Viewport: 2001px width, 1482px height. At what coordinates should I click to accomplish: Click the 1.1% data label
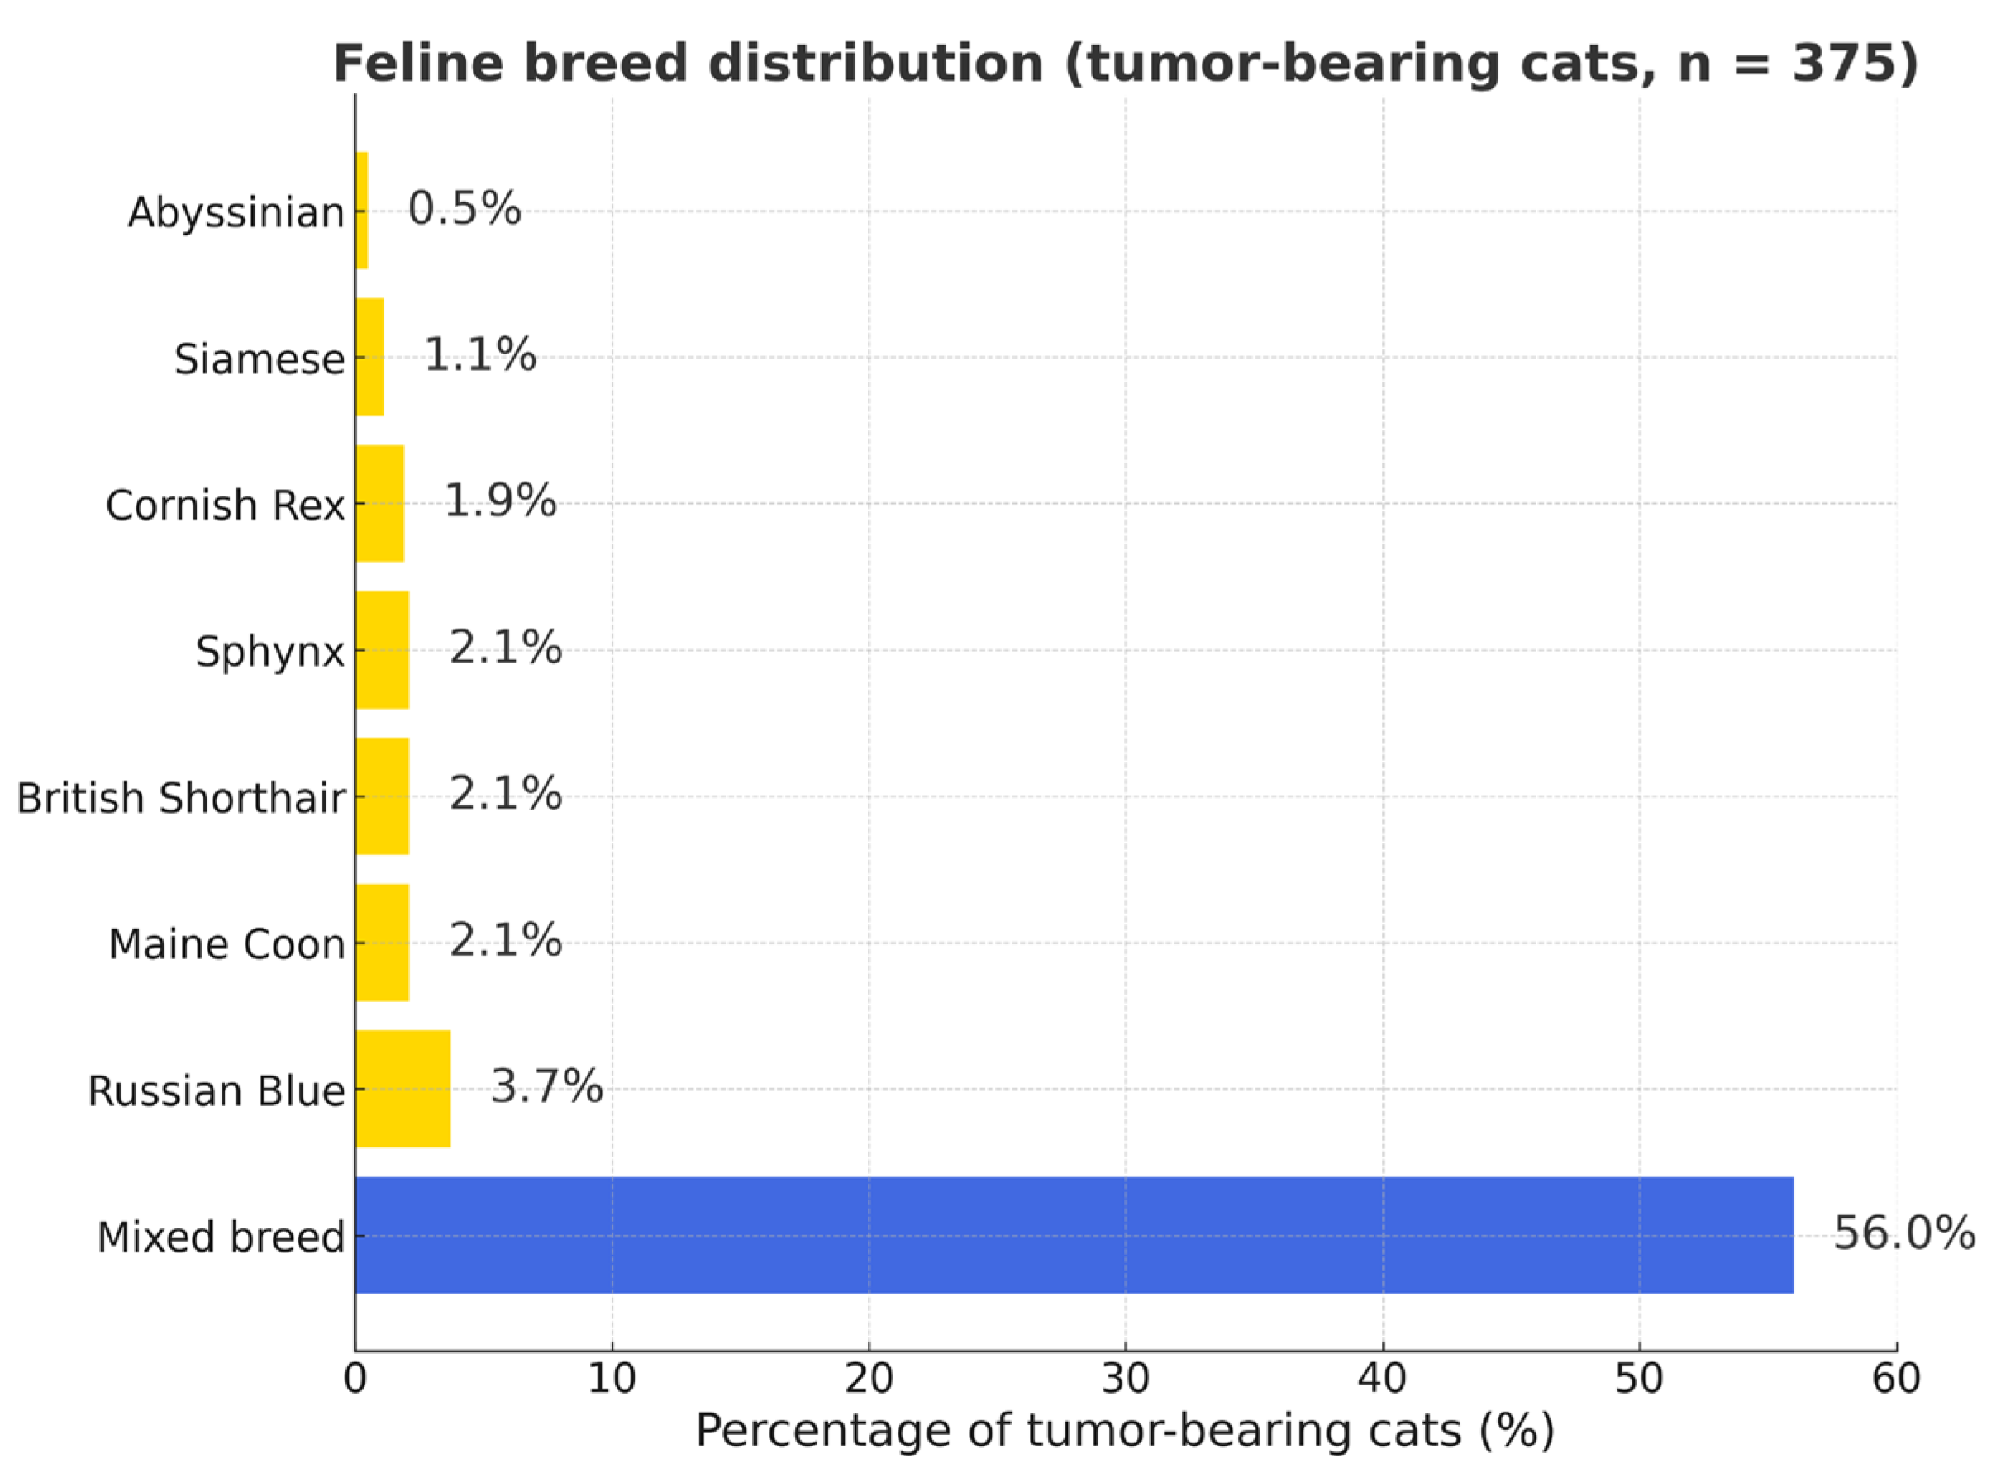pos(479,355)
